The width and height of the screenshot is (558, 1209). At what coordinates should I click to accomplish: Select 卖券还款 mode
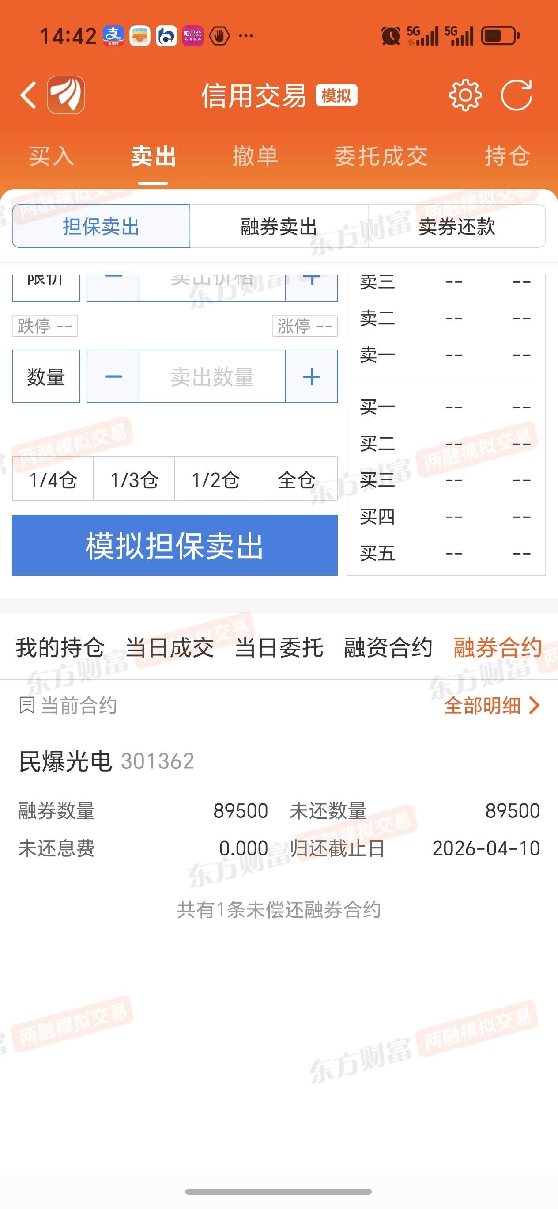click(457, 226)
